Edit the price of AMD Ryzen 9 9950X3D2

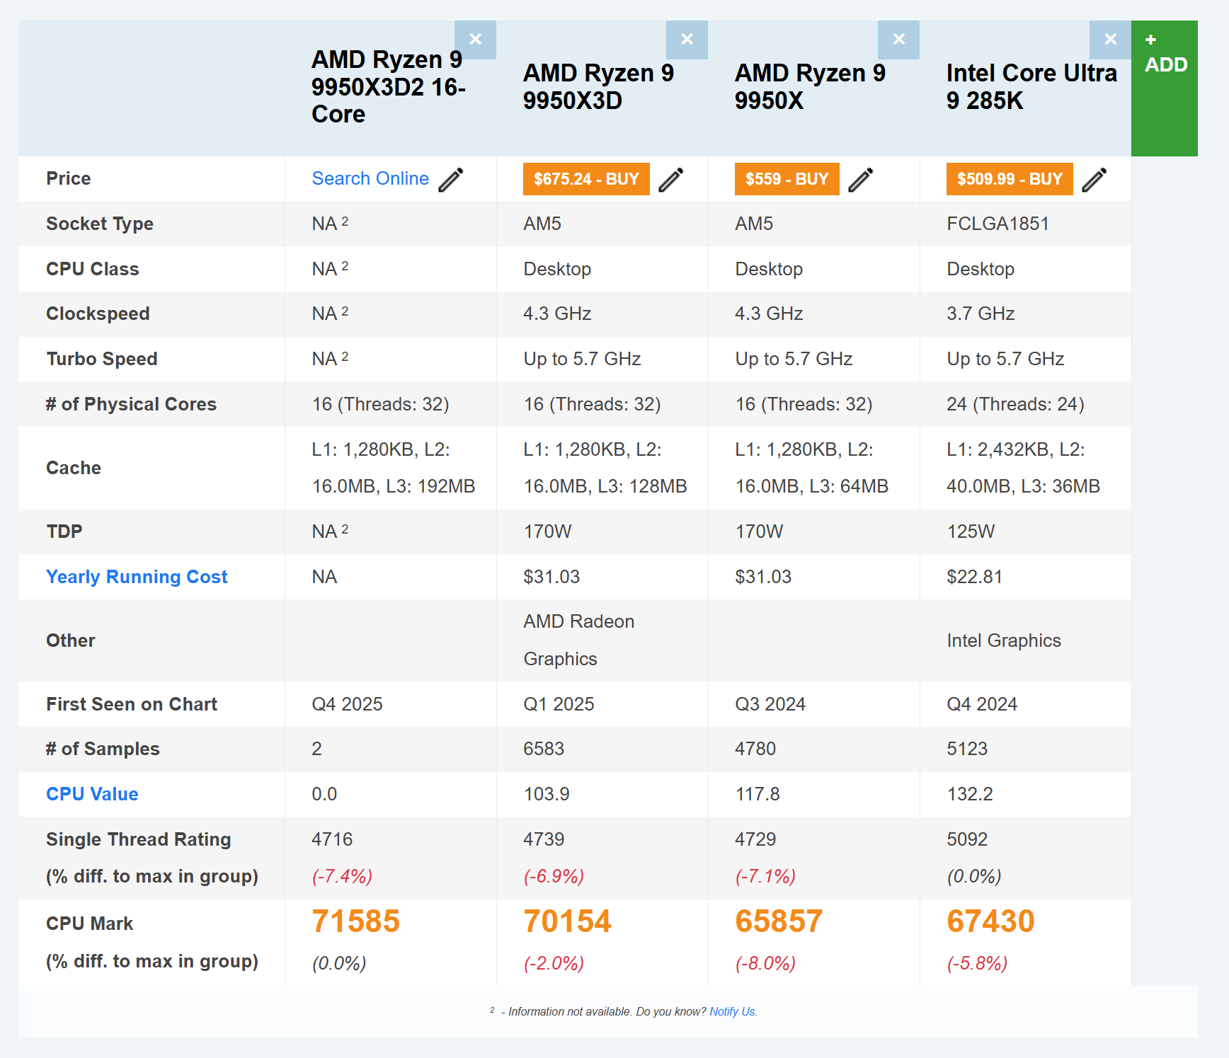click(450, 179)
